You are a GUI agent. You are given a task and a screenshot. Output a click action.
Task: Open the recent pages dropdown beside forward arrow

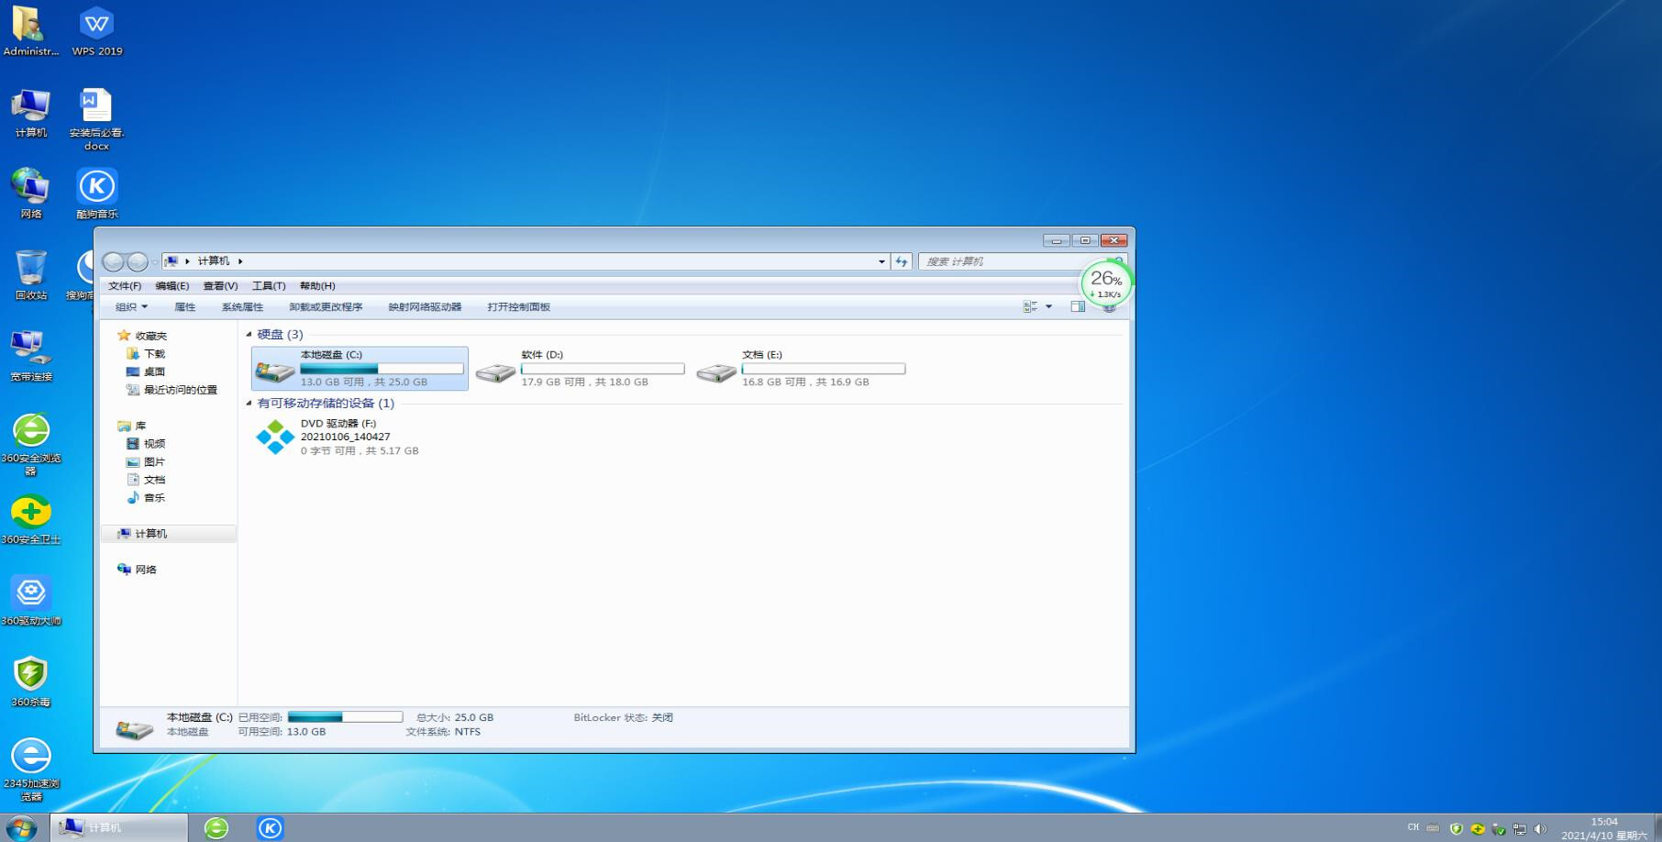[x=154, y=262]
